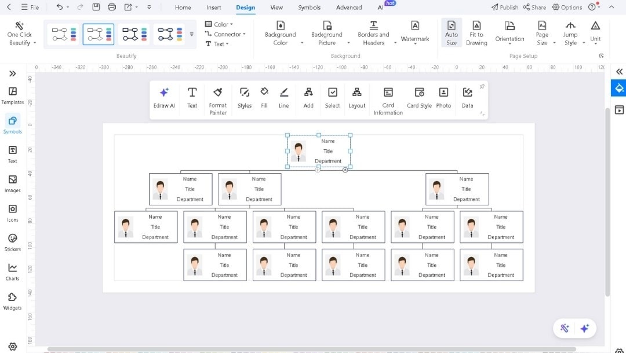This screenshot has width=626, height=353.
Task: Click the Share button
Action: pos(534,7)
